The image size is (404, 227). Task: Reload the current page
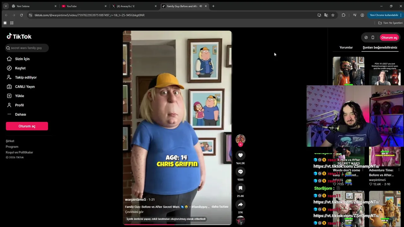coord(21,15)
